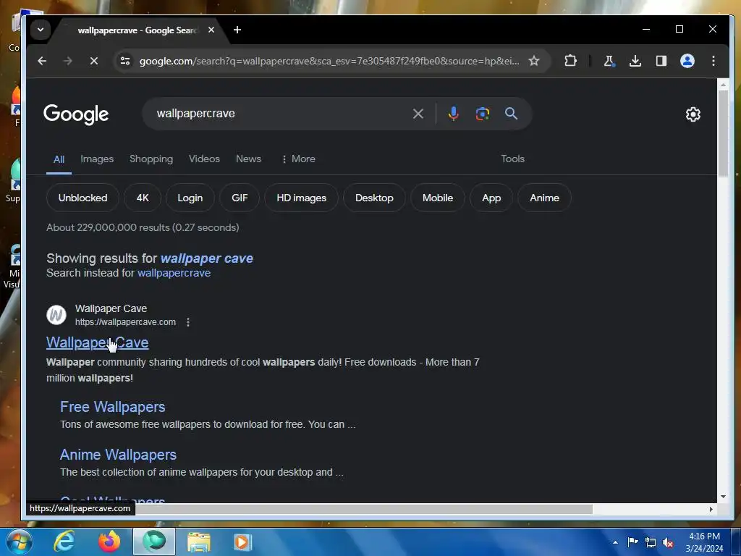Screen dimensions: 741x556
Task: Apply the App filter chip
Action: (491, 198)
